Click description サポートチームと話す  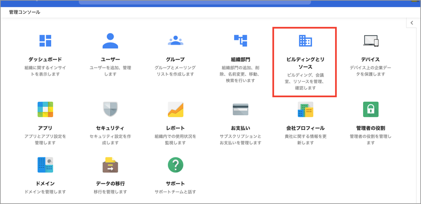click(x=176, y=192)
